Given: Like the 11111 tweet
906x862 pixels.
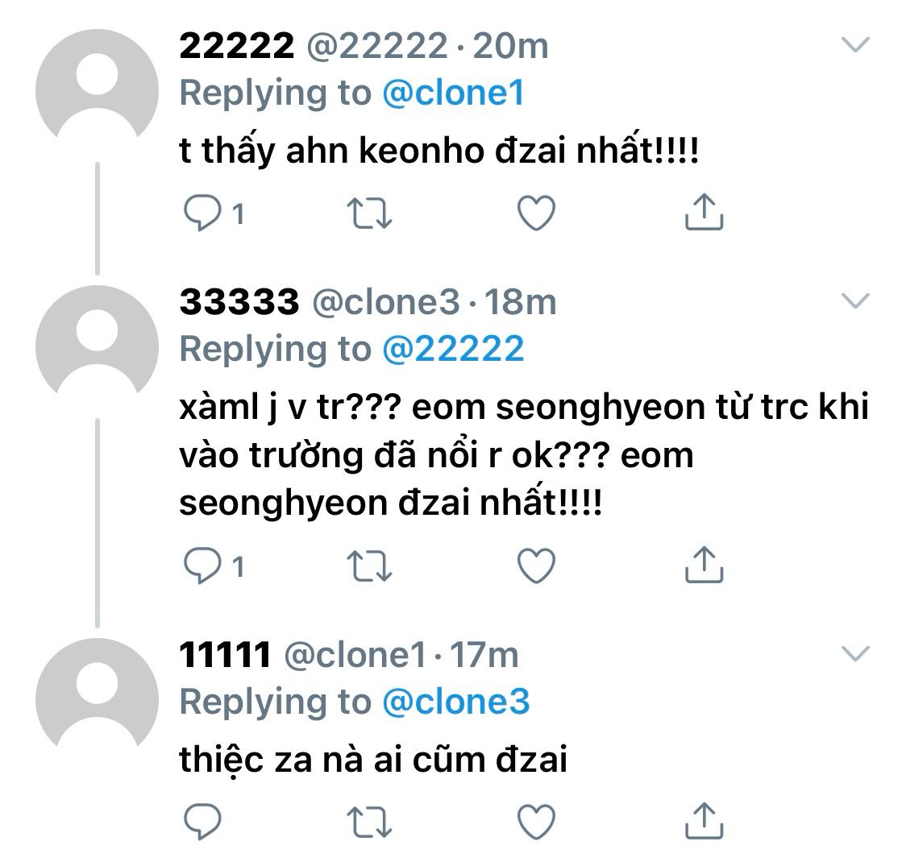Looking at the screenshot, I should point(536,820).
